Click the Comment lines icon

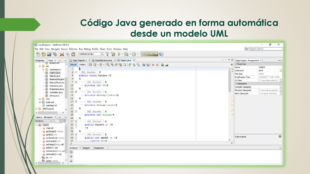163,65
